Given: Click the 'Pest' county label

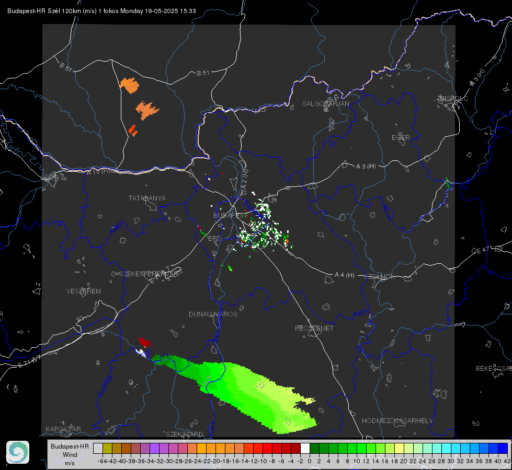Looking at the screenshot, I should [359, 314].
